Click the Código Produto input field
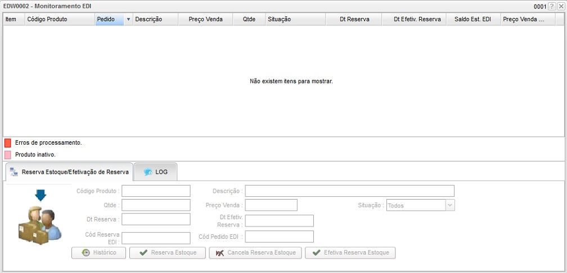Screen dimensions: 567x273 point(156,191)
